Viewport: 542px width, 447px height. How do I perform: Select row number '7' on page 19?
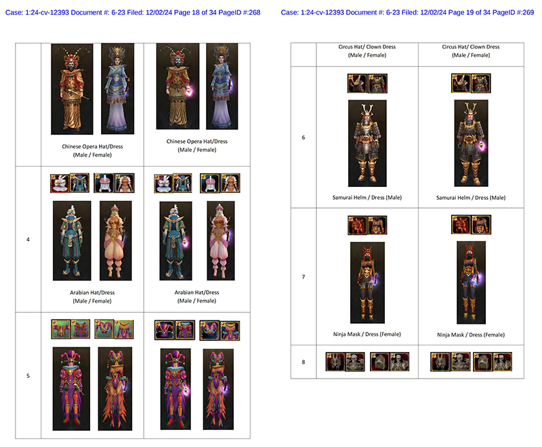[304, 277]
